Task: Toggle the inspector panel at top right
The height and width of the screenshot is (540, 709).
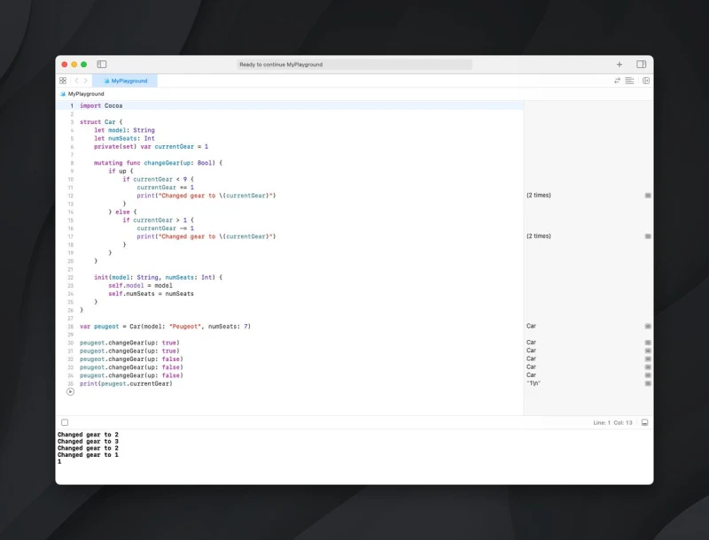Action: [x=642, y=65]
